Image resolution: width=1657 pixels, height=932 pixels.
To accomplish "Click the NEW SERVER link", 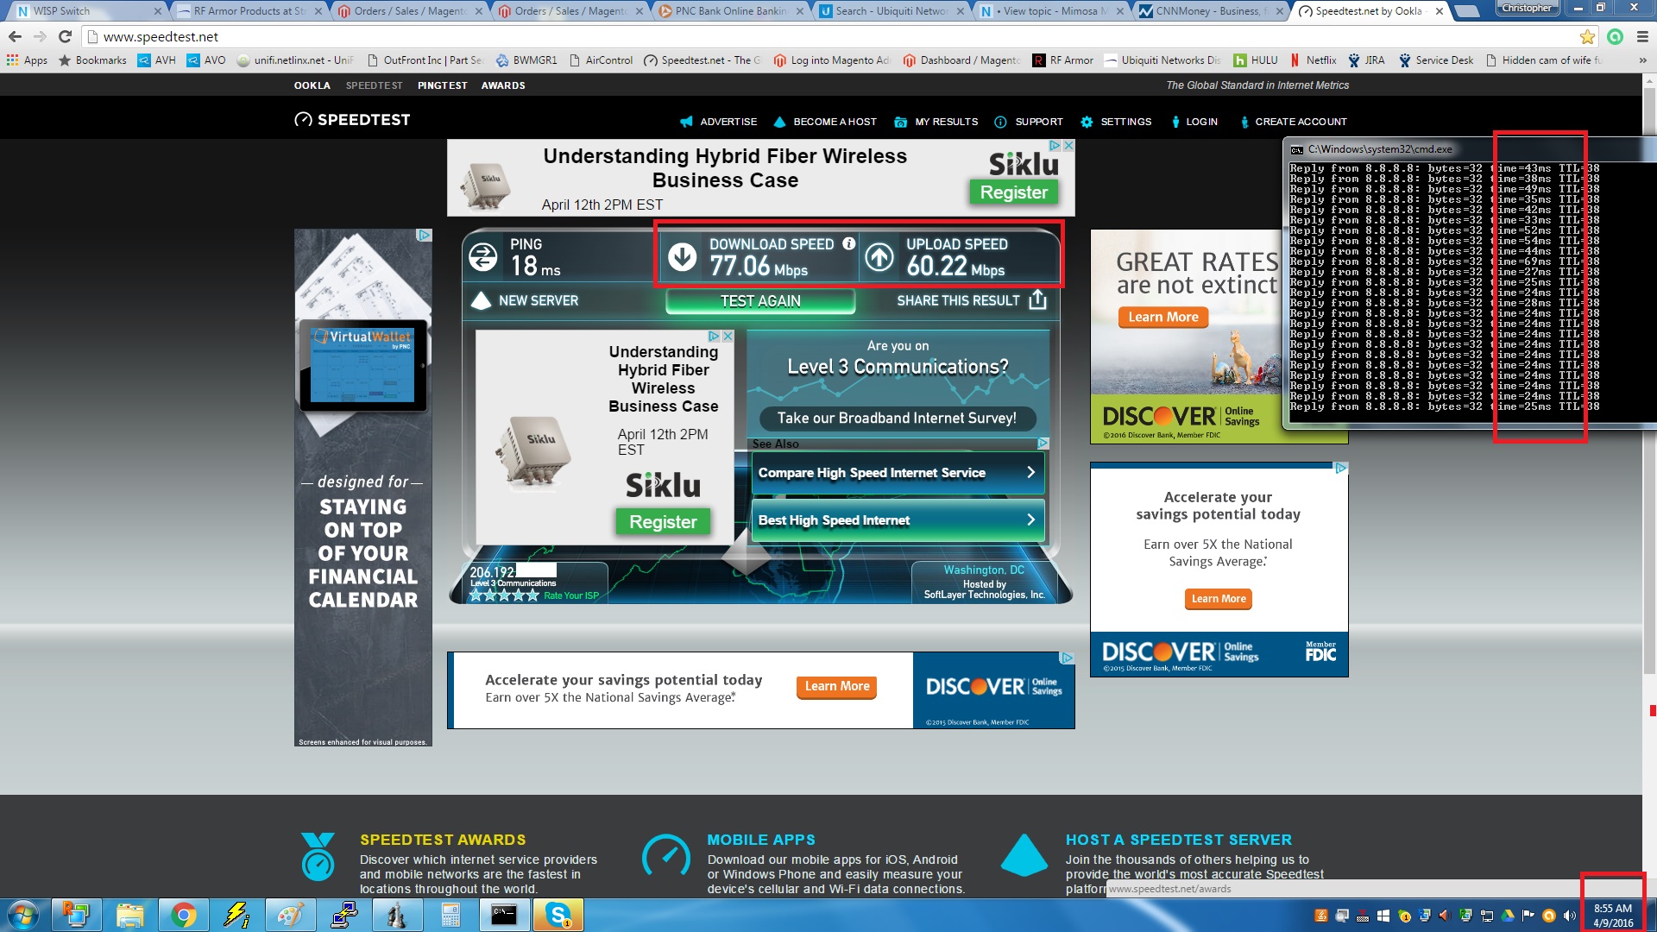I will coord(538,300).
